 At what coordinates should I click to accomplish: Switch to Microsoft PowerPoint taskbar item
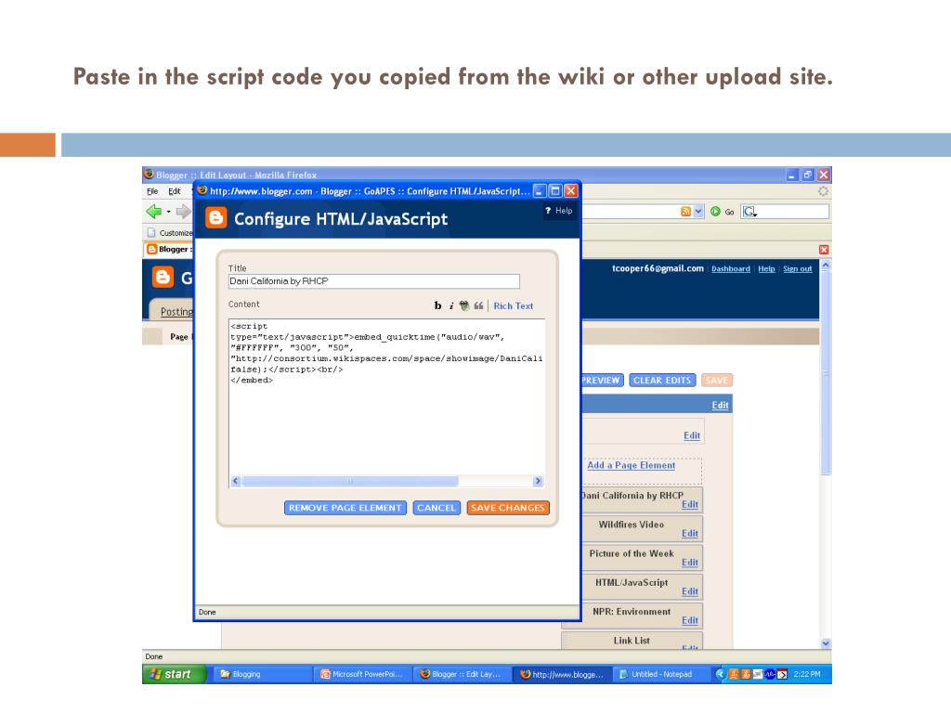363,674
